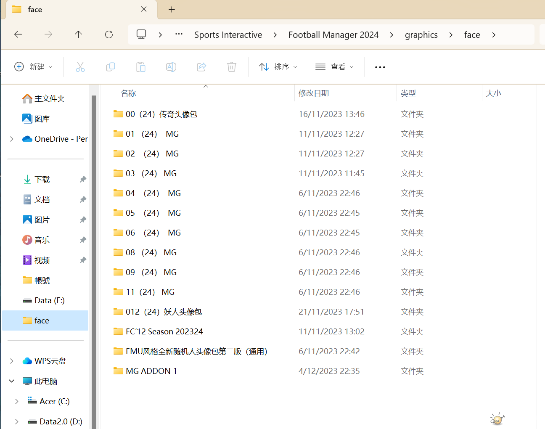The width and height of the screenshot is (545, 429).
Task: Select the face tab title
Action: click(35, 9)
